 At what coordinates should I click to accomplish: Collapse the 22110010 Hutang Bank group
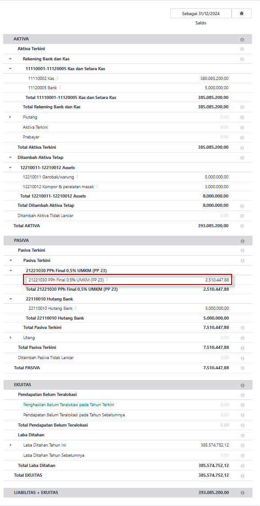pyautogui.click(x=10, y=299)
